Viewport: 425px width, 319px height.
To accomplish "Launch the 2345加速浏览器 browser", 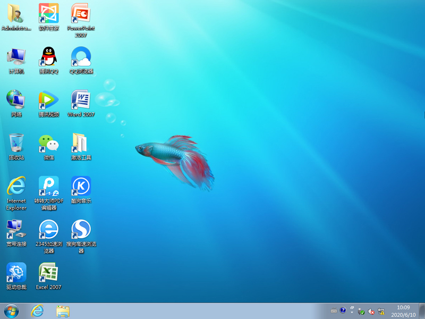I will click(x=48, y=230).
